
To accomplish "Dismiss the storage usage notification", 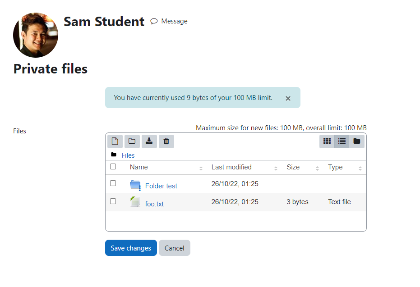I will click(x=288, y=98).
